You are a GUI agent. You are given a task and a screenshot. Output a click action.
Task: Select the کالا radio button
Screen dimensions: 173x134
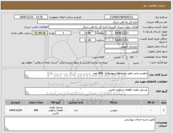click(137, 57)
